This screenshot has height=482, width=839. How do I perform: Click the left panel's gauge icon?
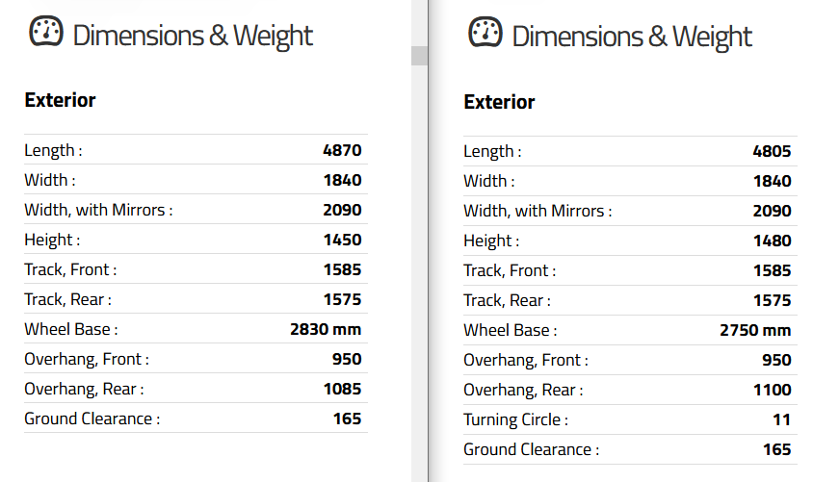point(46,32)
